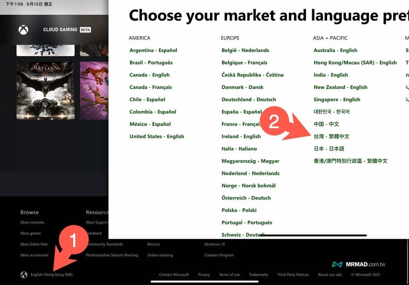Pick United States - English market
409x285 pixels.
pos(157,136)
